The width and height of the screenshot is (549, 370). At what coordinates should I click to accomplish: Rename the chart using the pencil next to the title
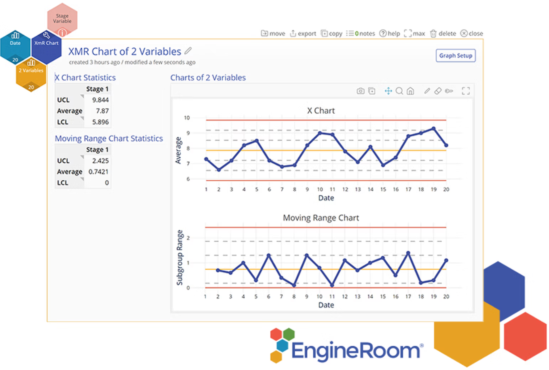pos(188,51)
